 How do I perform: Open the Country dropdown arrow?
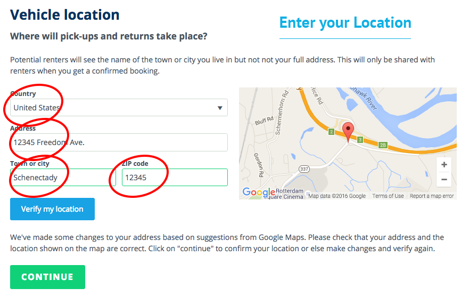[x=220, y=108]
